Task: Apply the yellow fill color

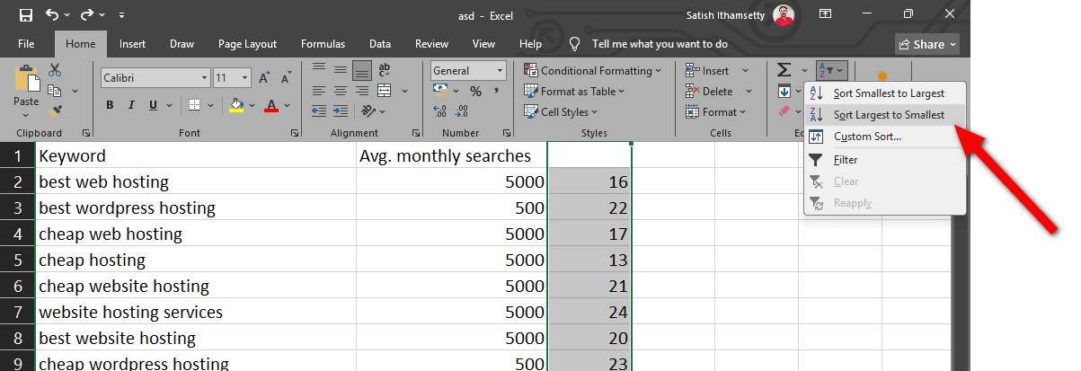Action: (x=236, y=105)
